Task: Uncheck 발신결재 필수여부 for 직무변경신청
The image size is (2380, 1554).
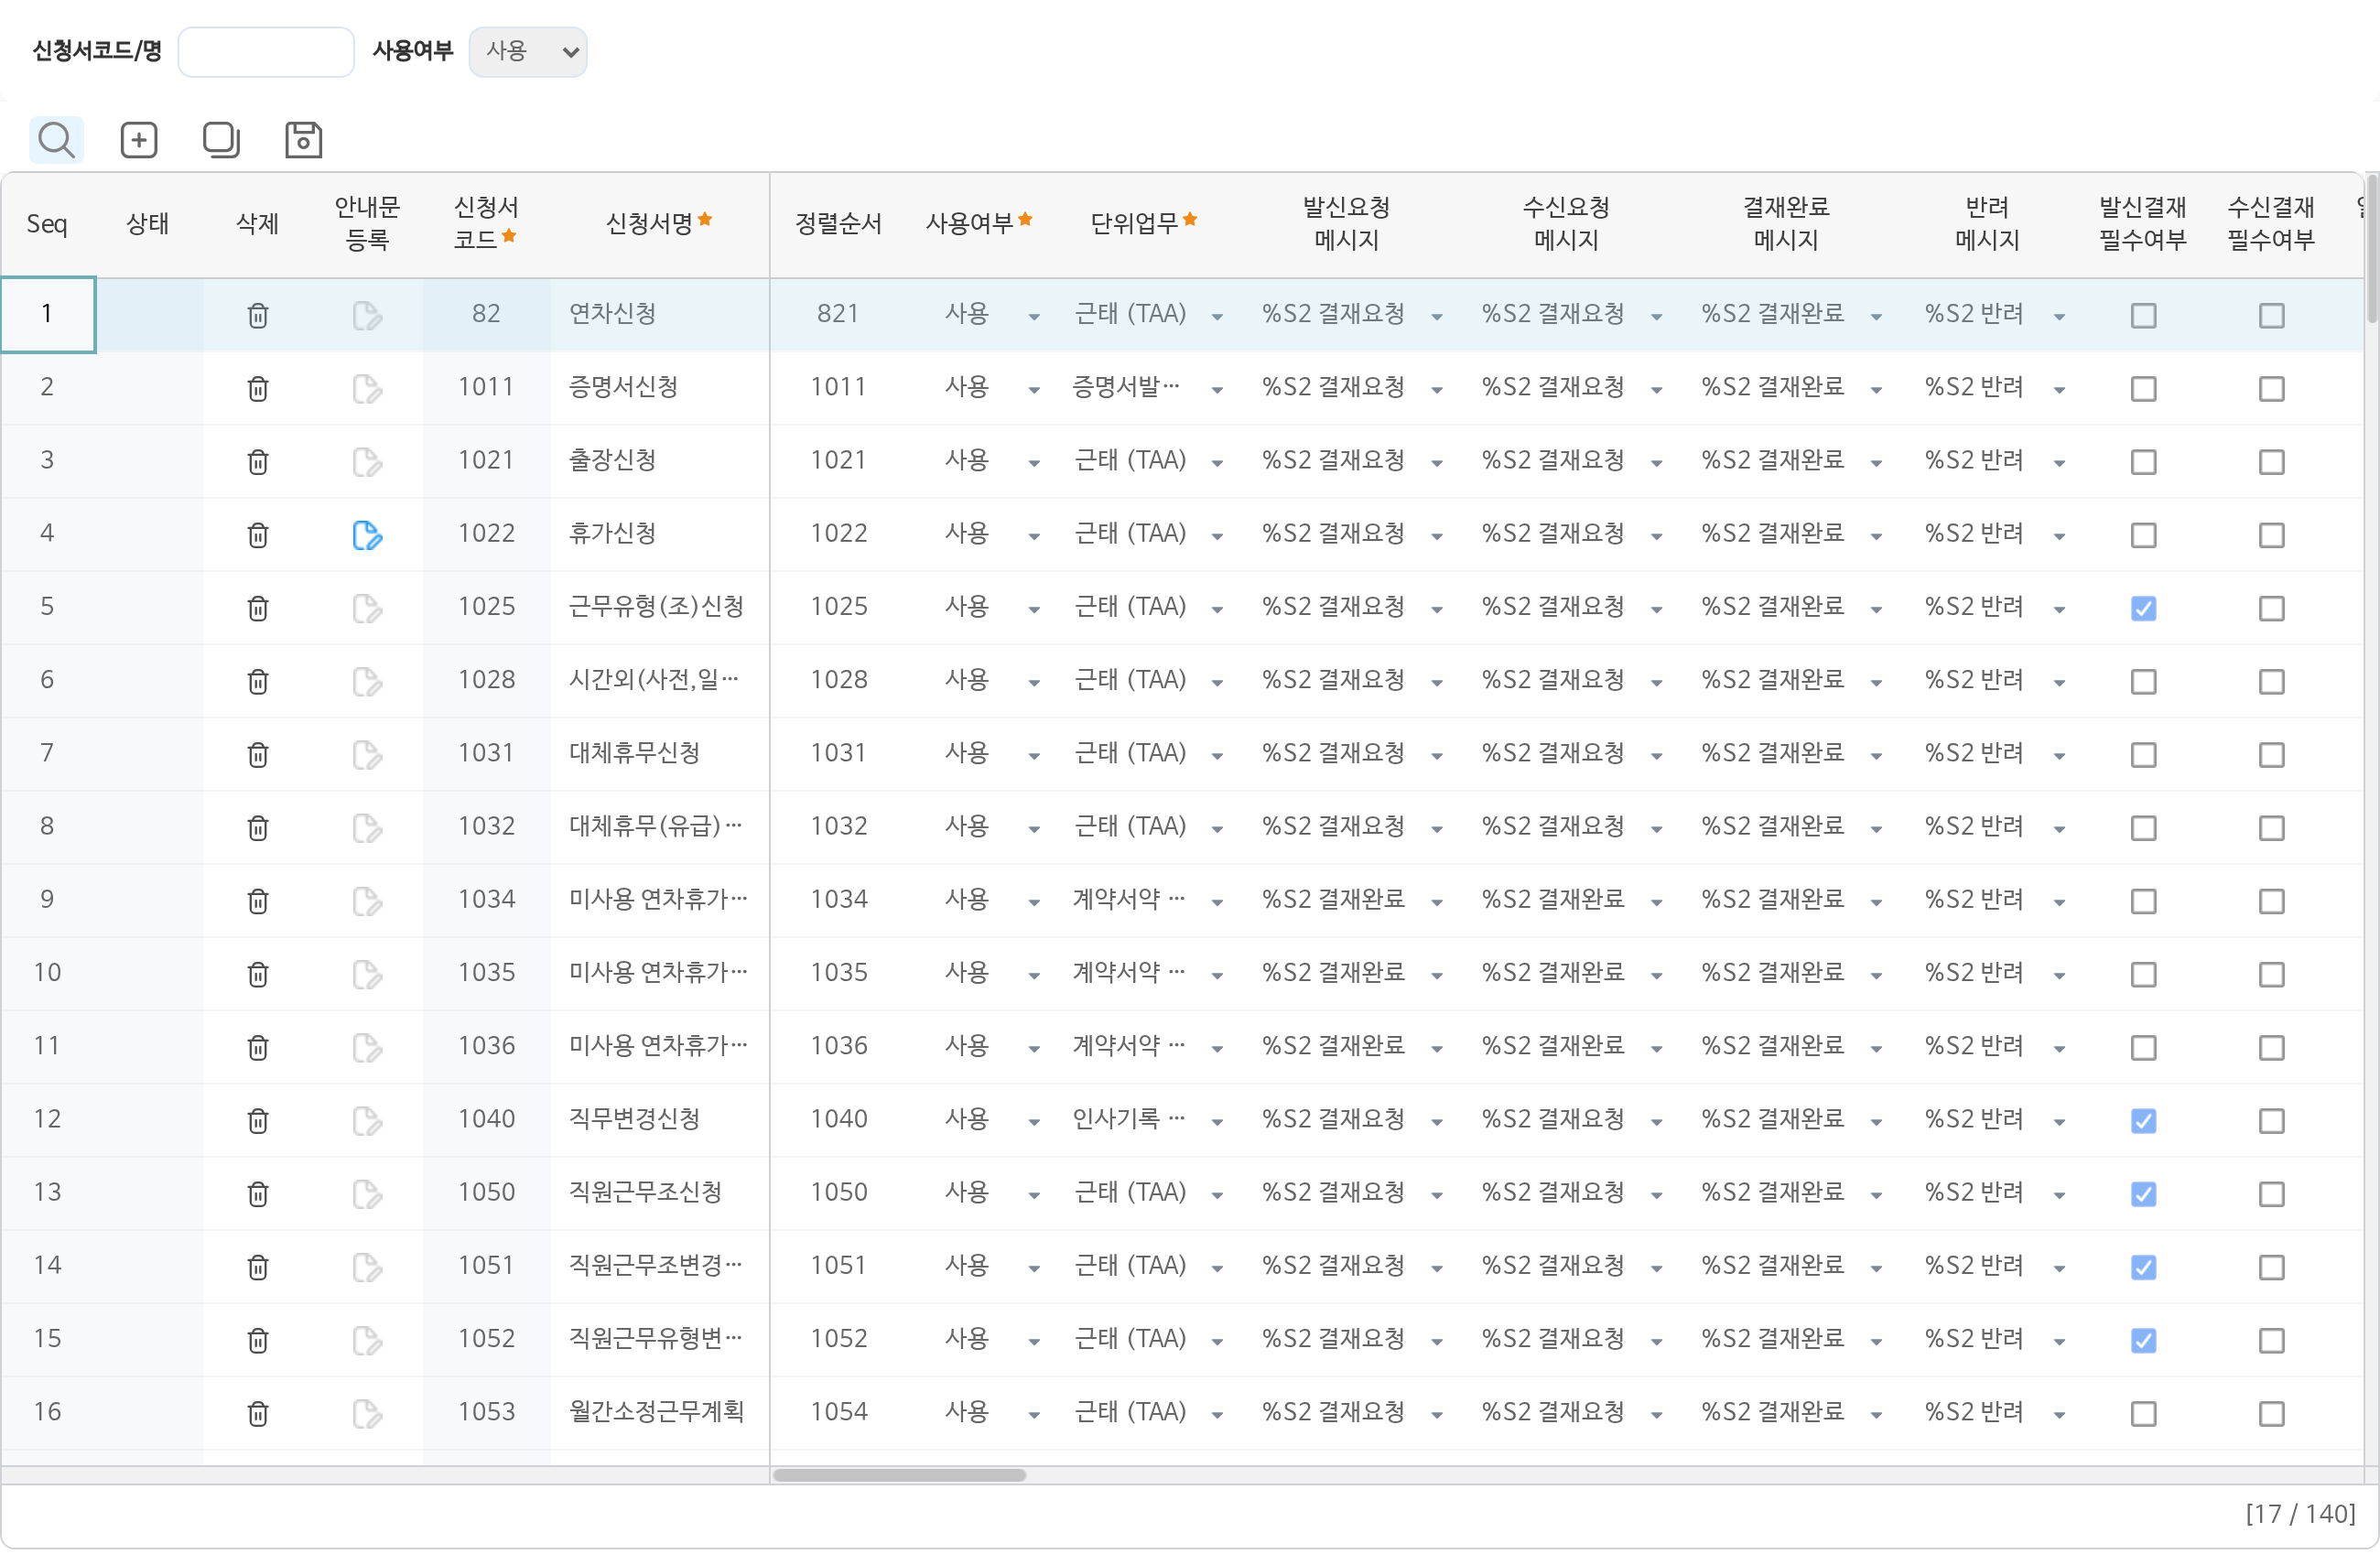Action: 2143,1121
